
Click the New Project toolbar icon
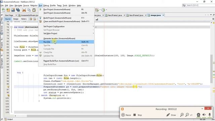pos(8,10)
